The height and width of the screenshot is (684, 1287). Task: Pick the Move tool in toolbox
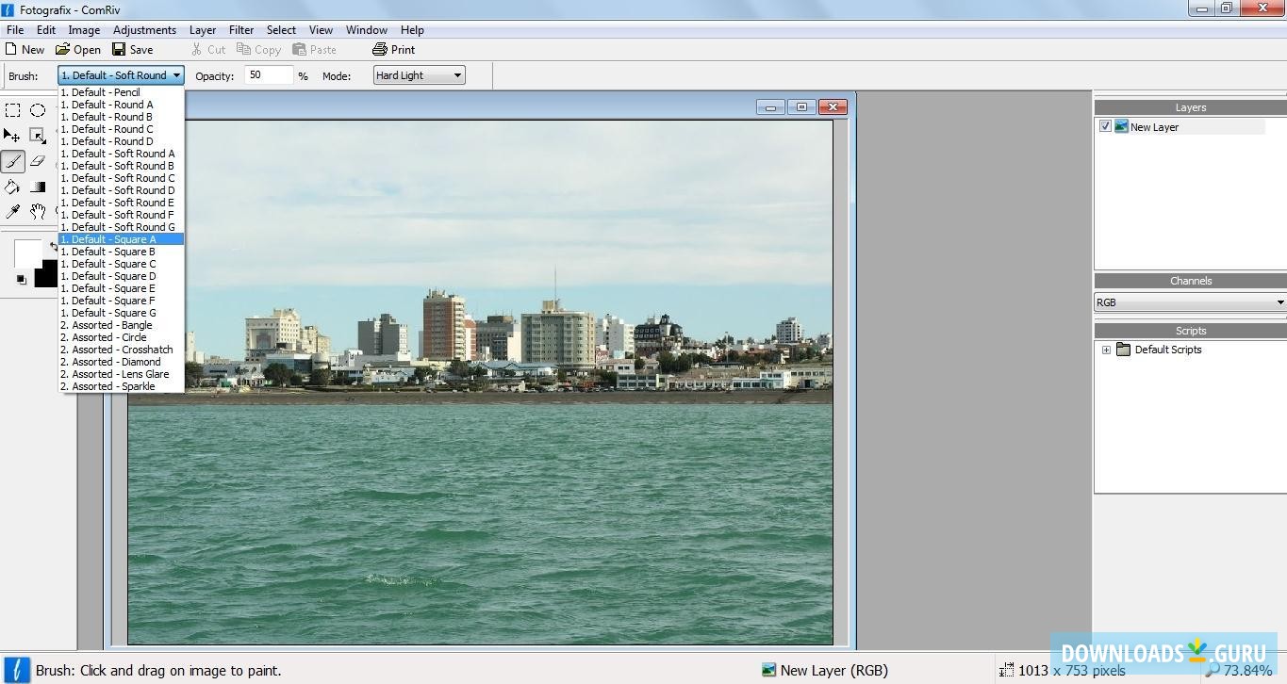point(12,136)
